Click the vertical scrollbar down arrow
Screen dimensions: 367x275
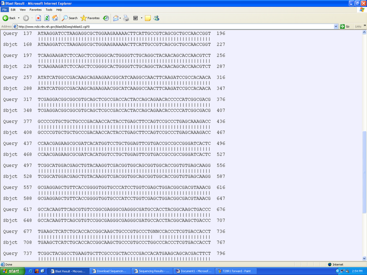364,258
